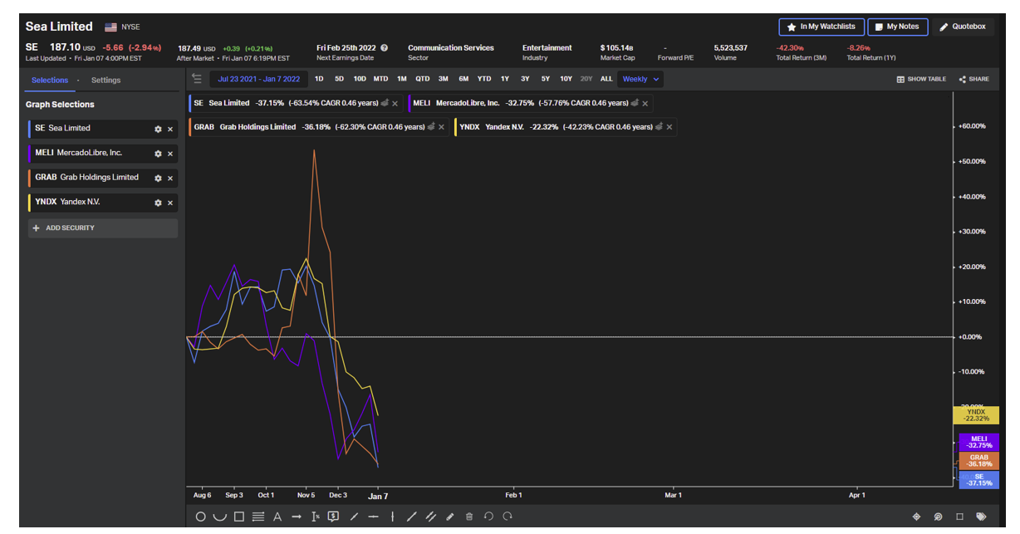Remove Grab Holdings from Graph Selections list

(x=170, y=178)
